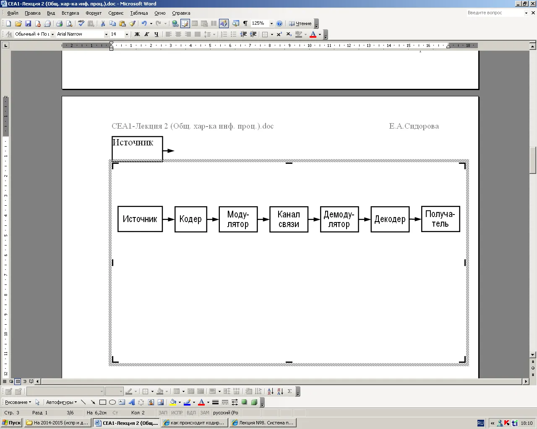Open the font size 14 dropdown

pos(127,34)
